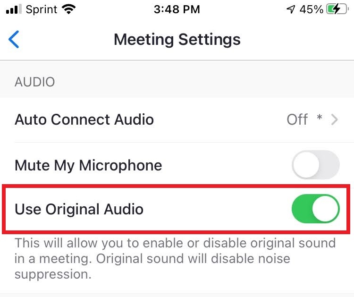This screenshot has height=297, width=354.
Task: Tap the Wi-Fi status icon
Action: (68, 9)
